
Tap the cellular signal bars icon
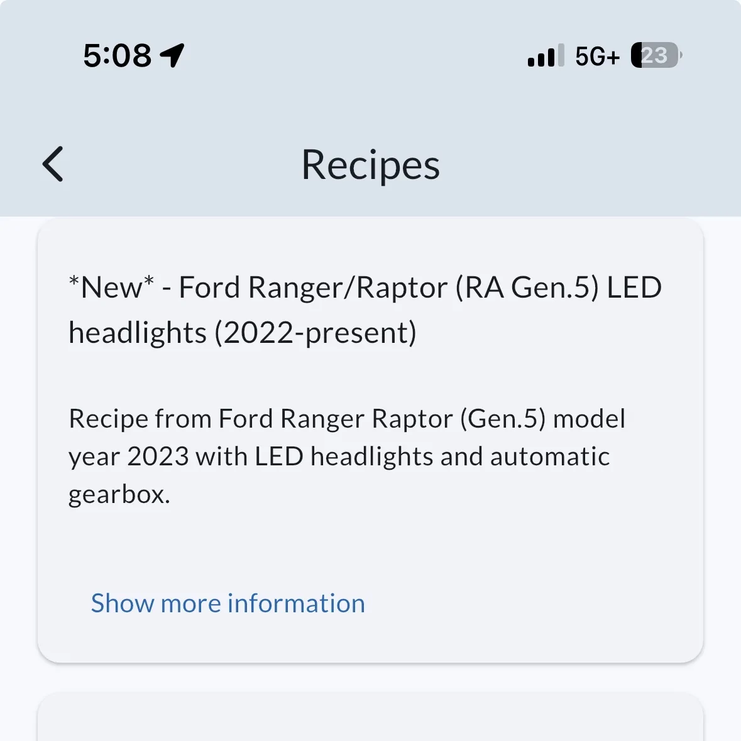546,55
